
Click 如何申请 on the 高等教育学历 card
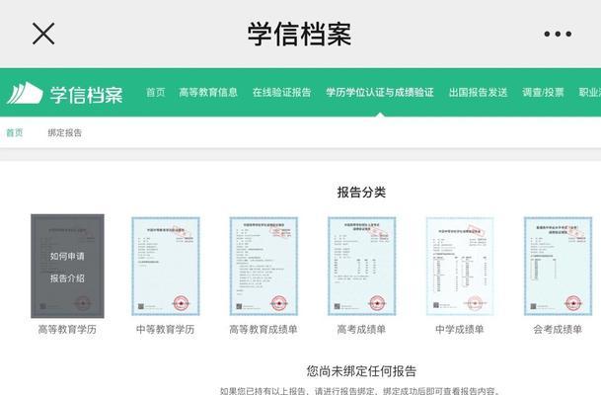tap(67, 256)
